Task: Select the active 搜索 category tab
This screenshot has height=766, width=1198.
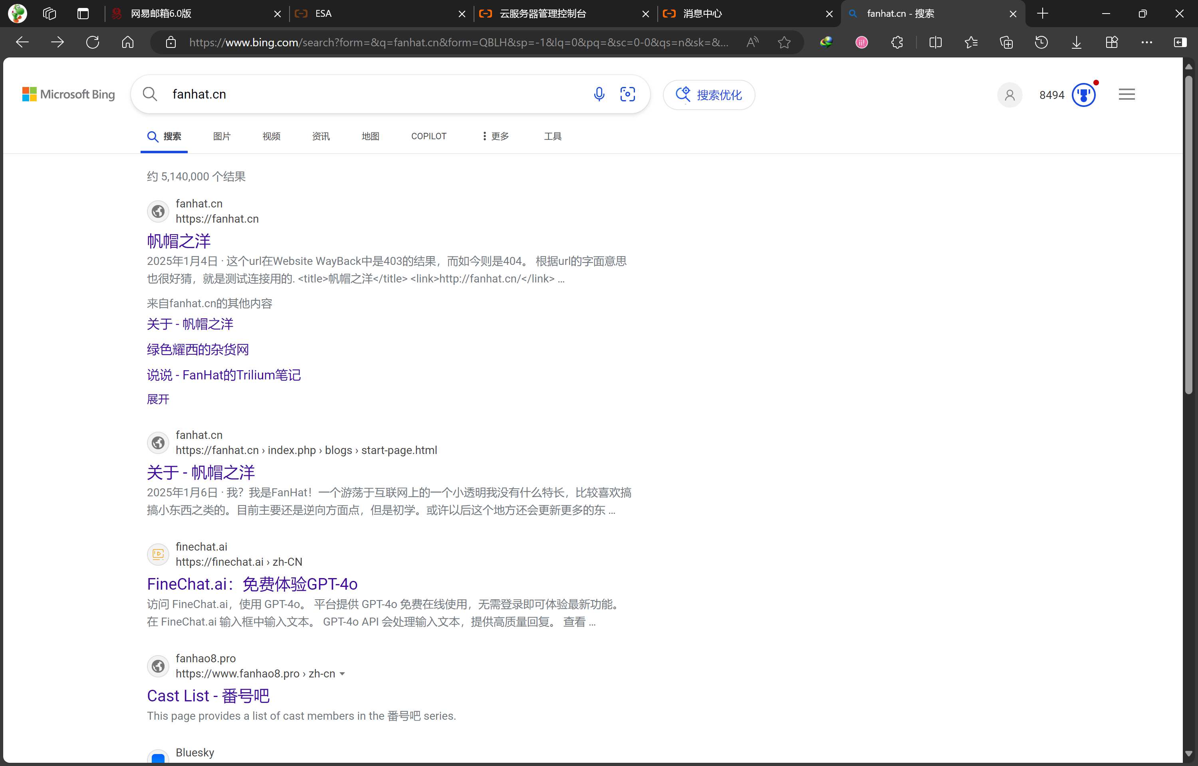Action: pos(164,136)
